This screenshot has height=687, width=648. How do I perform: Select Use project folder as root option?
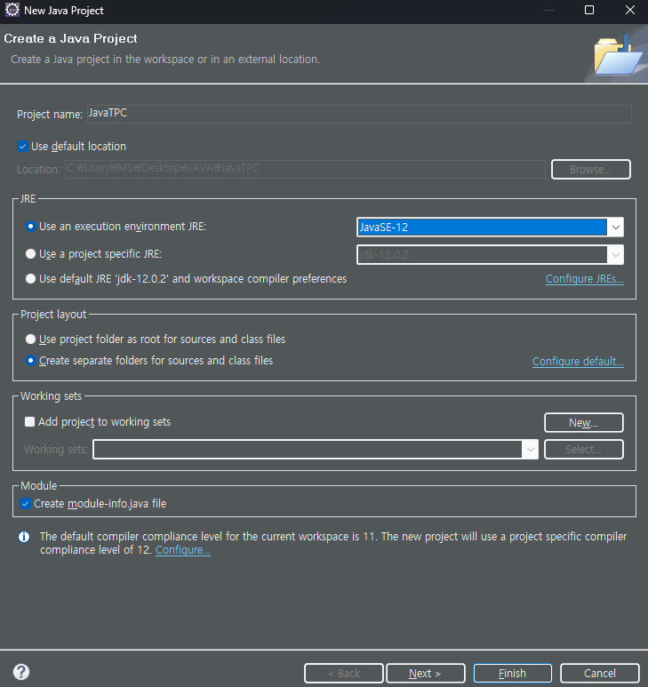pyautogui.click(x=30, y=340)
